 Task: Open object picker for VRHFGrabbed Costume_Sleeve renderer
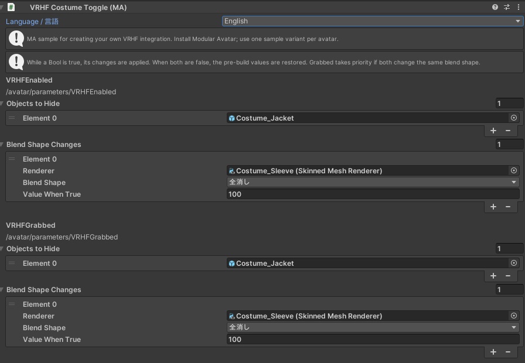[514, 316]
